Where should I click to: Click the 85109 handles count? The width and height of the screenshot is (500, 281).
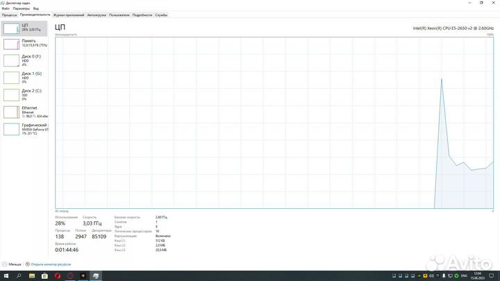(x=99, y=237)
